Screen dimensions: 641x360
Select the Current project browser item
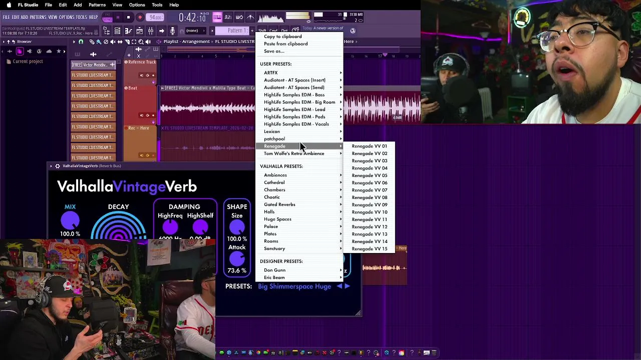tap(28, 61)
